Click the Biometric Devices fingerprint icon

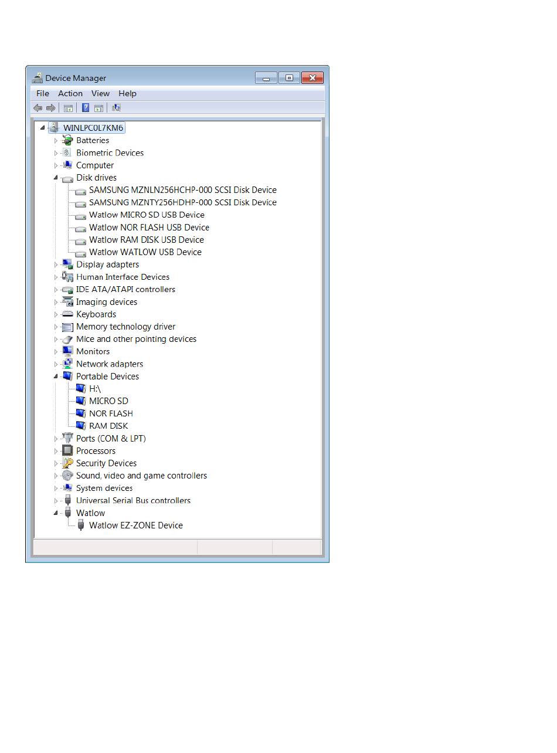point(67,152)
